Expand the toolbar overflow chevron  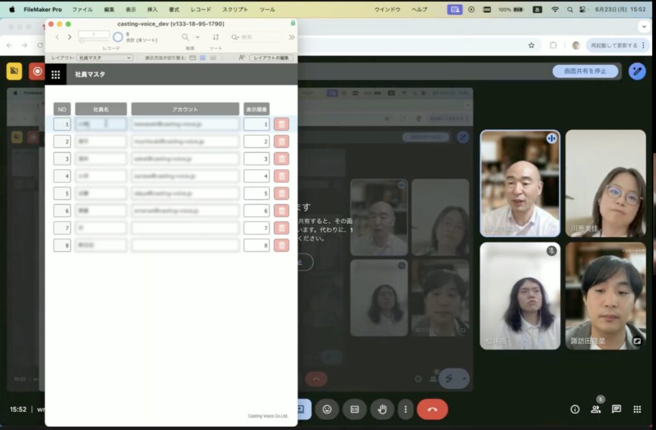click(x=291, y=37)
